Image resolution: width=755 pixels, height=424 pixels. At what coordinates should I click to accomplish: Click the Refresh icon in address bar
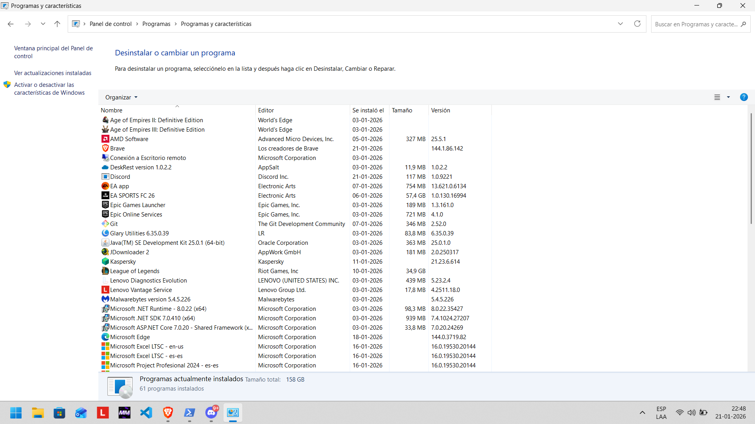tap(637, 24)
